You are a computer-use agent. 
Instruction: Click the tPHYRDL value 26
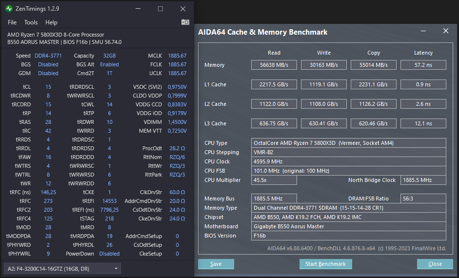[x=109, y=245]
